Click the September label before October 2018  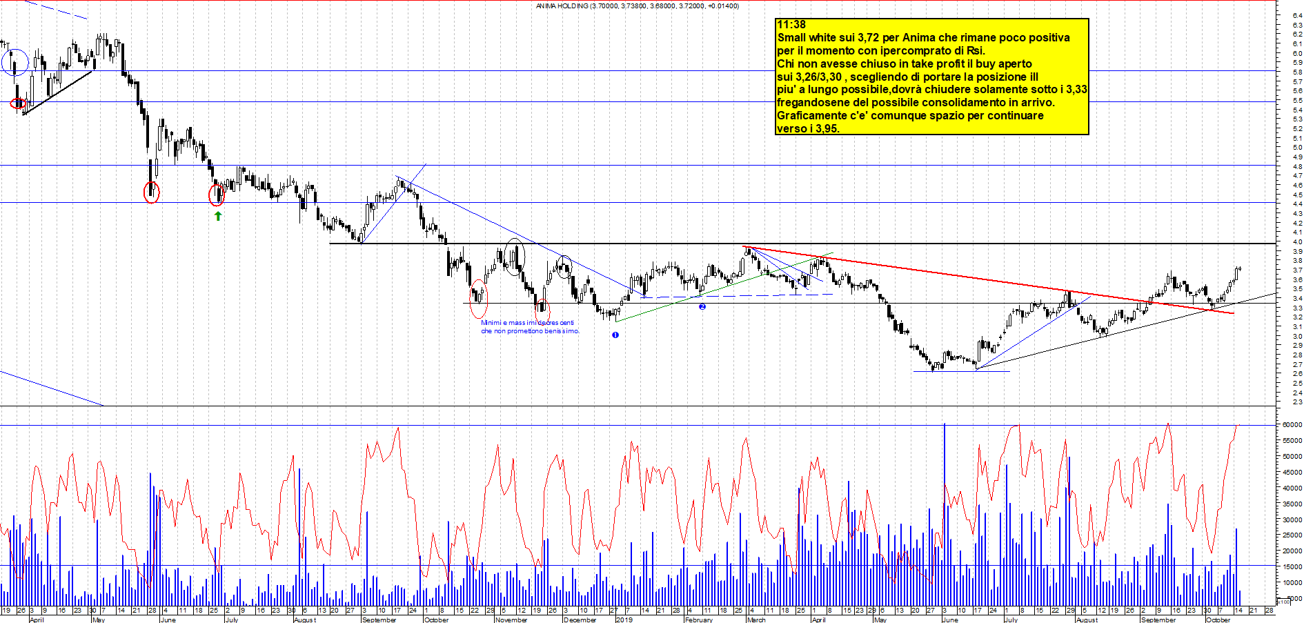[x=379, y=620]
